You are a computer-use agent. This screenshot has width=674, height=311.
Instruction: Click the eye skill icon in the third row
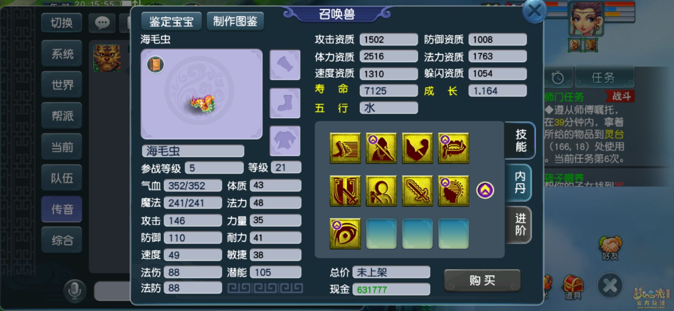(x=345, y=234)
